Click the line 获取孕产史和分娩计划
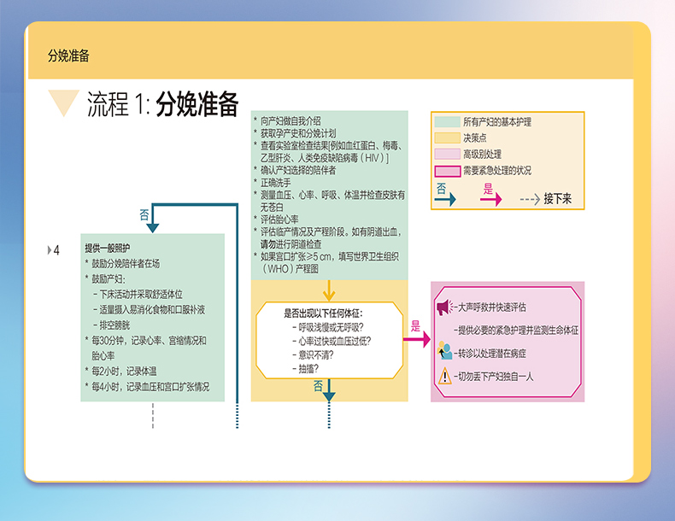Viewport: 675px width, 521px height. [298, 133]
